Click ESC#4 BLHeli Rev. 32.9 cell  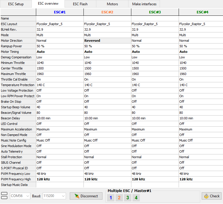point(201,29)
